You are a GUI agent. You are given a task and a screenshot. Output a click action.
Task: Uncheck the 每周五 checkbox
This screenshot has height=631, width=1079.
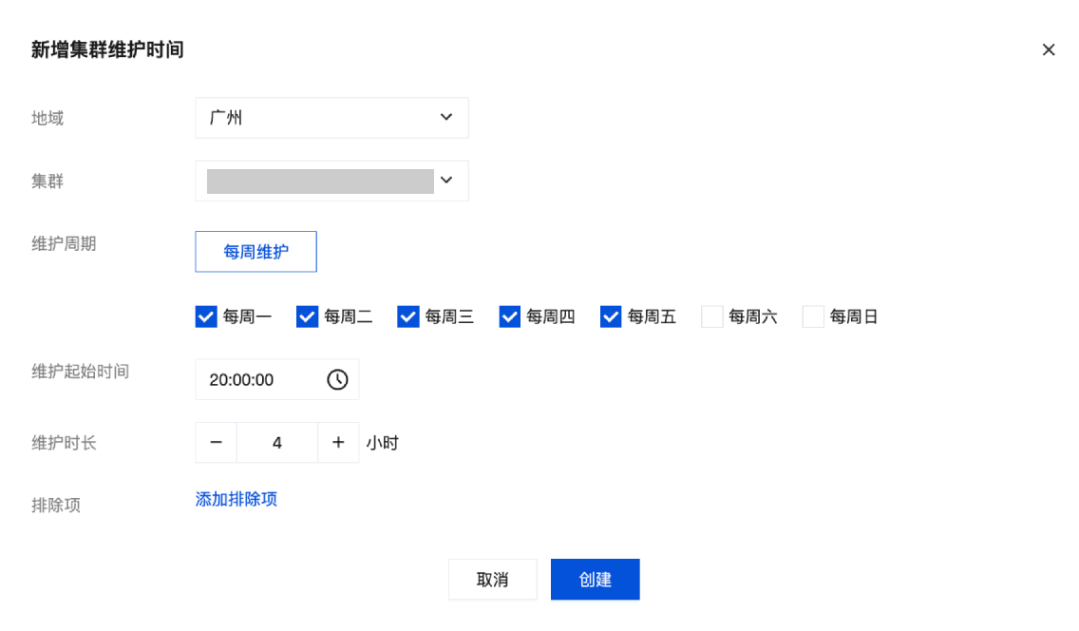click(x=611, y=316)
